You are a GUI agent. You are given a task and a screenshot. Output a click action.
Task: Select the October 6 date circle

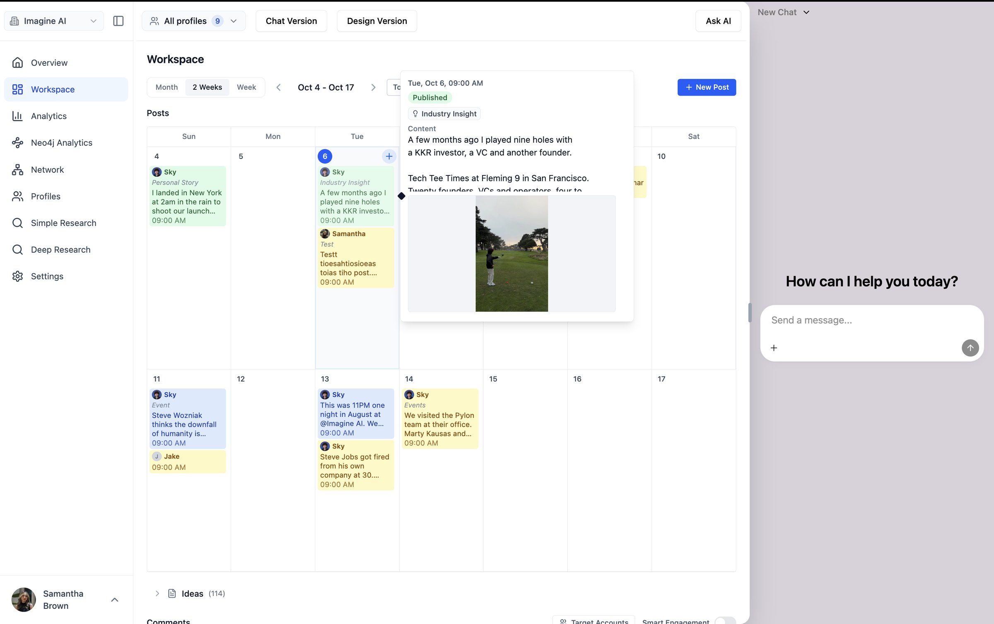pos(325,156)
